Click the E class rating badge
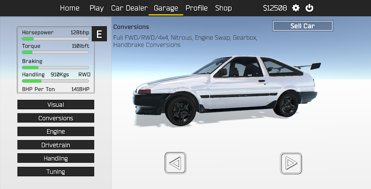This screenshot has height=189, width=371. [x=99, y=34]
